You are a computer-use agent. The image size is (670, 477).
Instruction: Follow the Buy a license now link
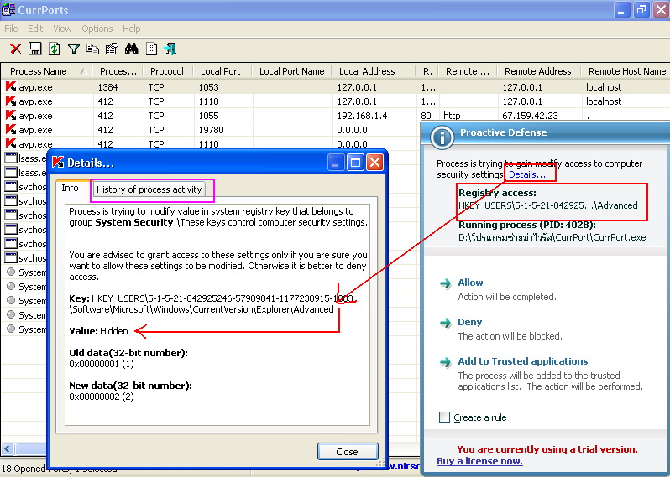479,461
